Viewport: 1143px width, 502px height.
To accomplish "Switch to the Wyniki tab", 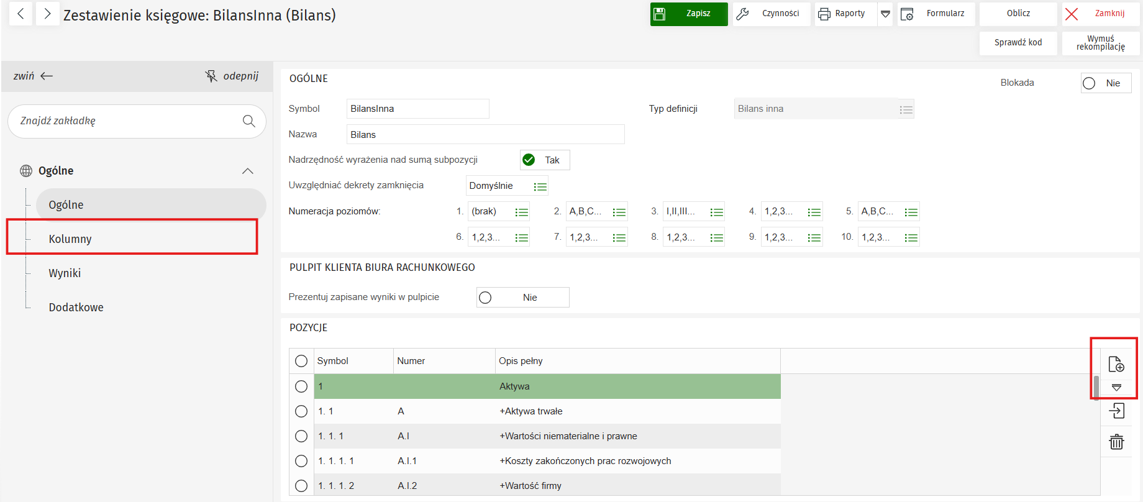I will (x=65, y=273).
